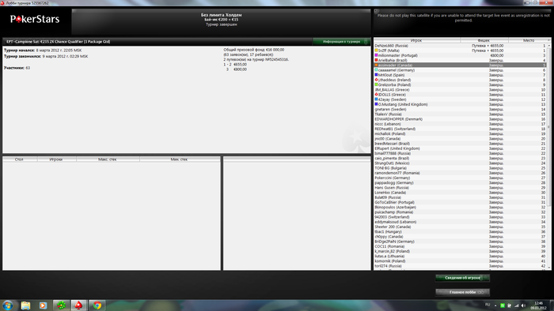Click yellow color tag beside Sv2ff
This screenshot has height=311, width=554.
coord(376,51)
